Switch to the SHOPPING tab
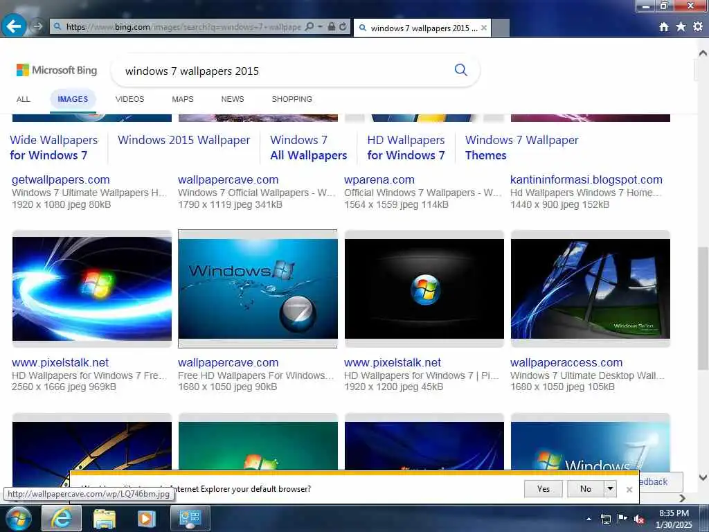Image resolution: width=709 pixels, height=532 pixels. [291, 99]
